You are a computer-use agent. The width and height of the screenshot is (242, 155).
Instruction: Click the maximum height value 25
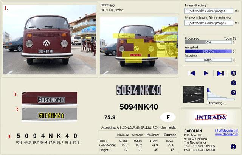[156, 150]
